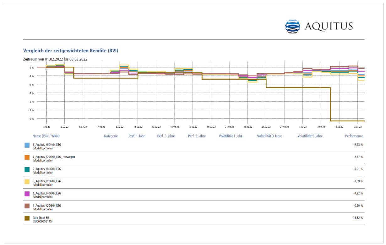Click the magenta 2_Aquitus_(40/60)_ESG swatch

pyautogui.click(x=27, y=194)
